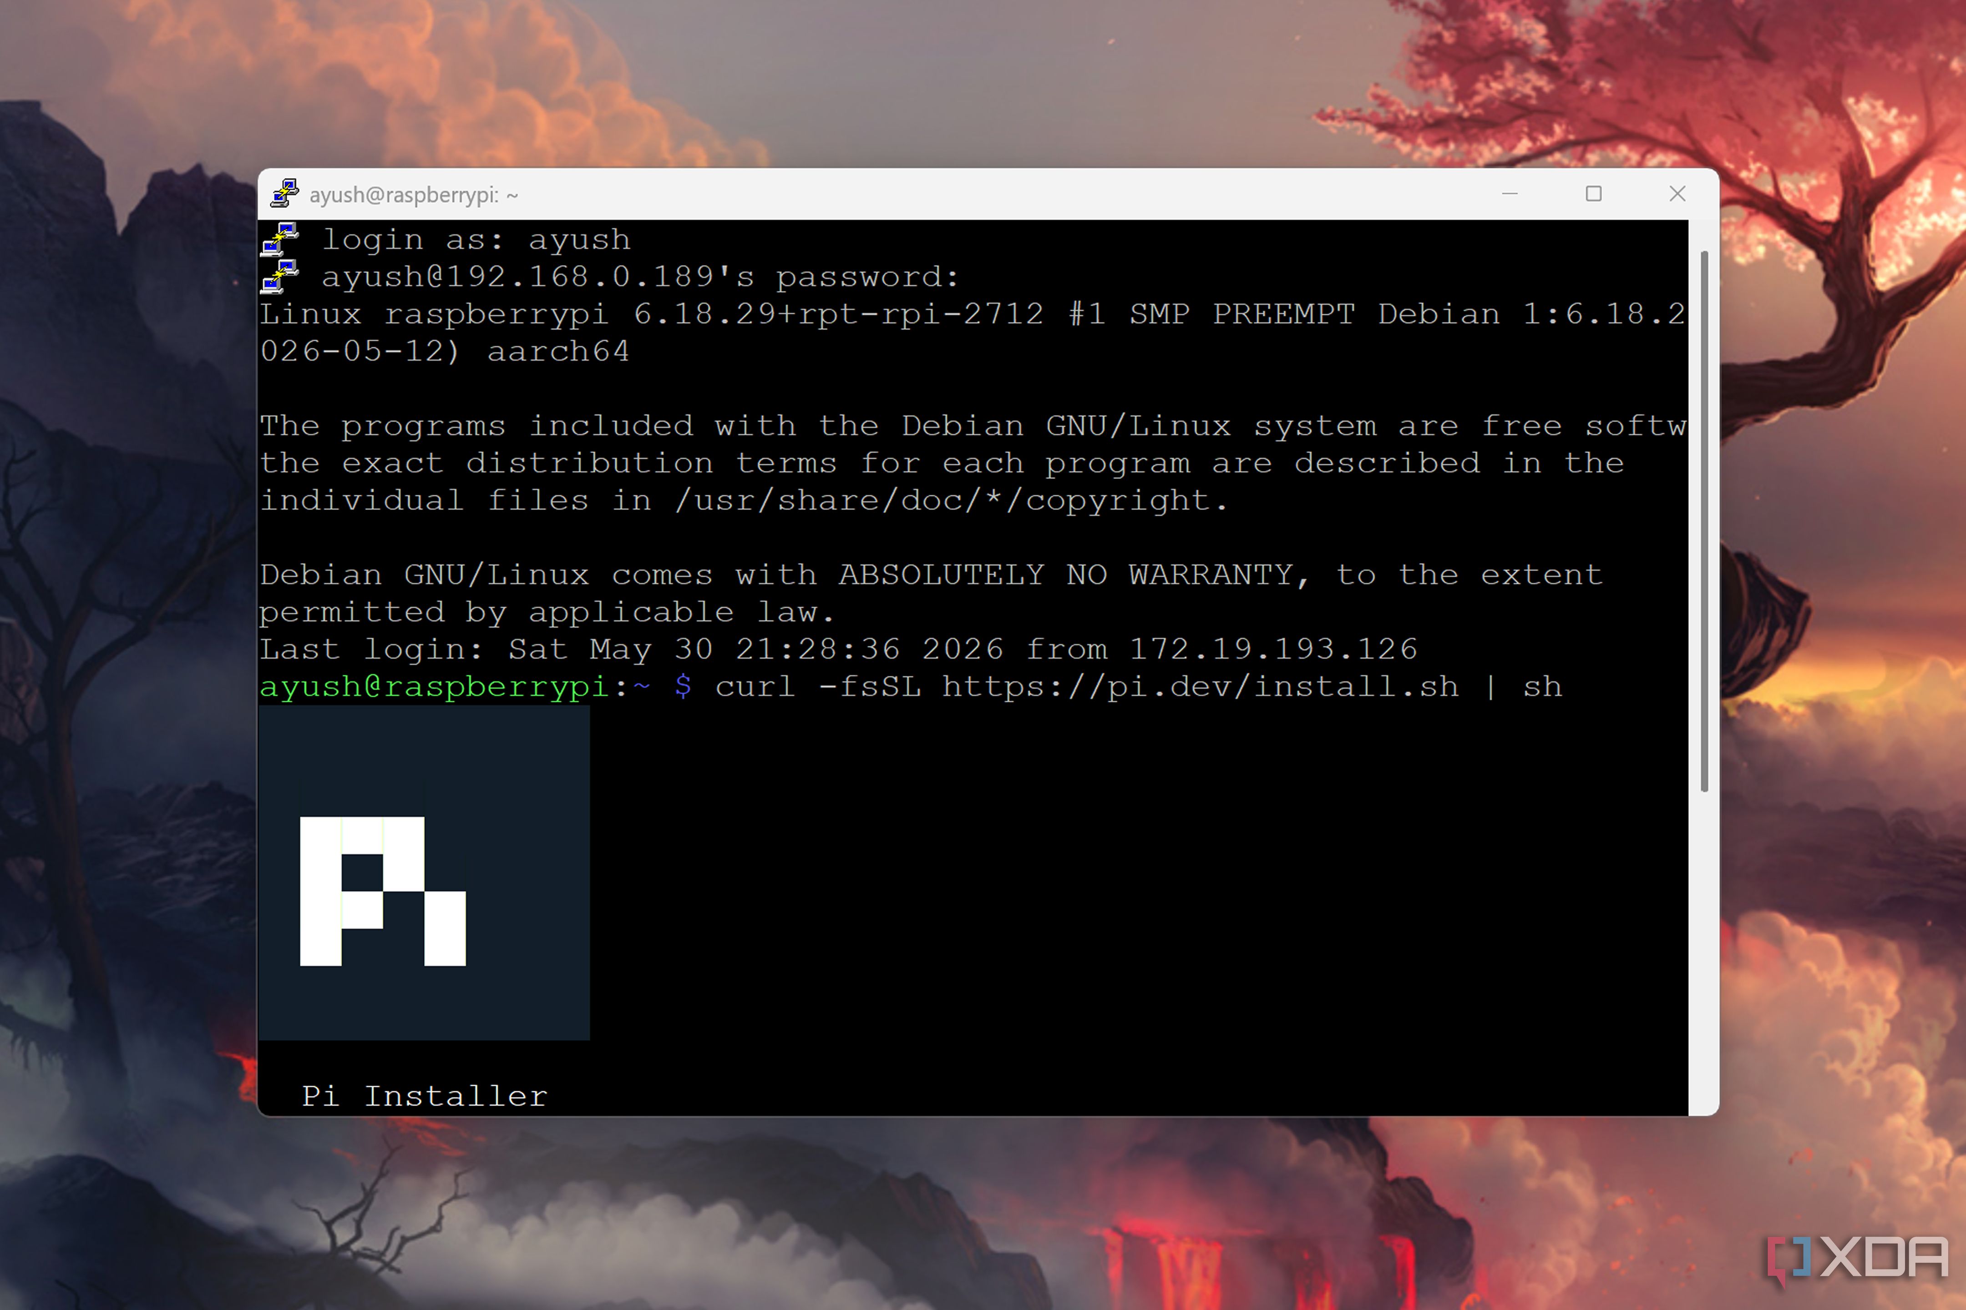This screenshot has height=1310, width=1966.
Task: Click the 'Linux raspberrypi 6.18.29+rpt-rpi-2712' line
Action: click(x=972, y=314)
